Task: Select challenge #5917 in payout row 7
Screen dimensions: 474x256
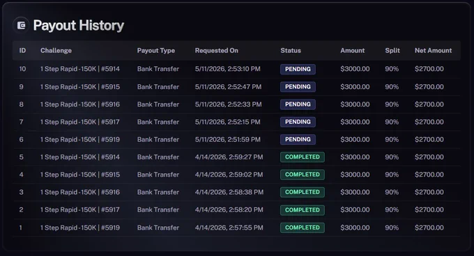Action: 80,122
